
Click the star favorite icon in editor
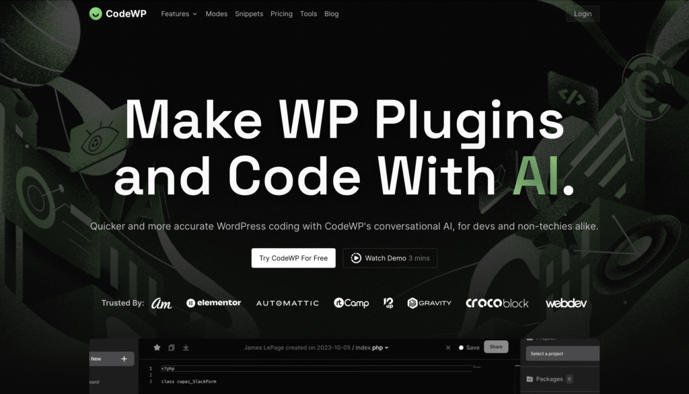(x=157, y=348)
